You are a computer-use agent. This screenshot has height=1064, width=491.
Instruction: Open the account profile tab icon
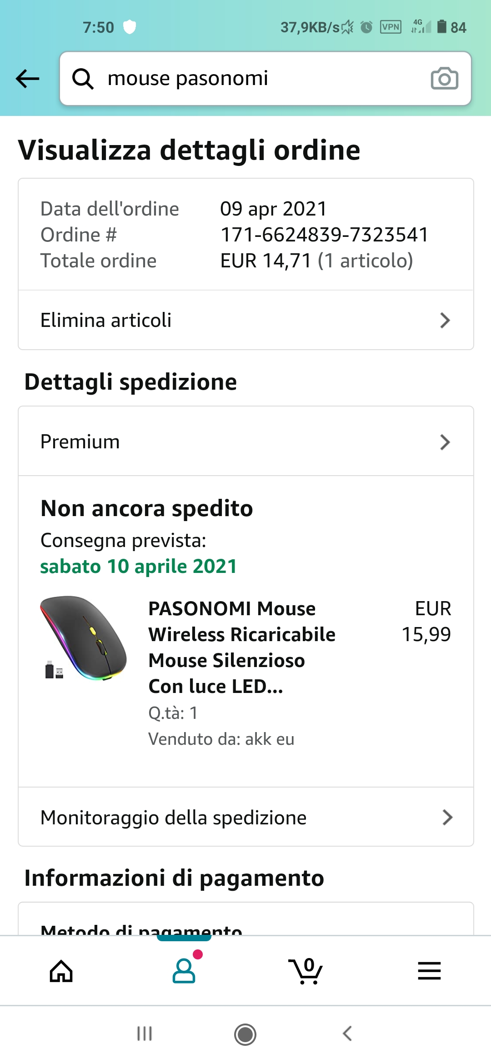(x=184, y=971)
